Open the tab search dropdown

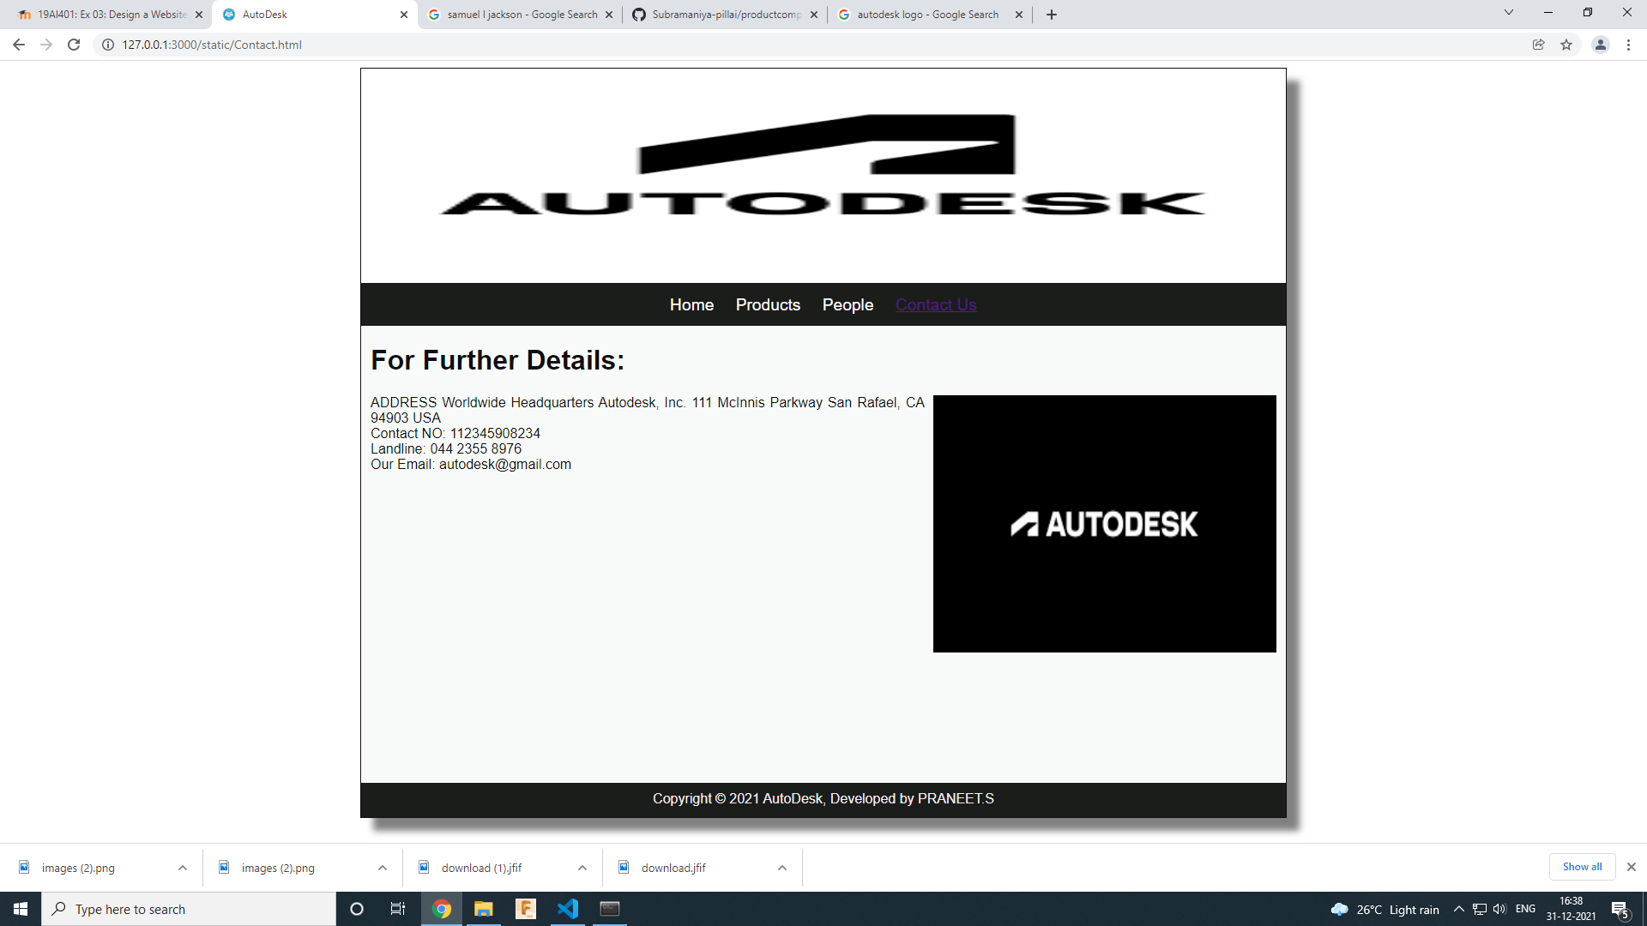click(1508, 13)
